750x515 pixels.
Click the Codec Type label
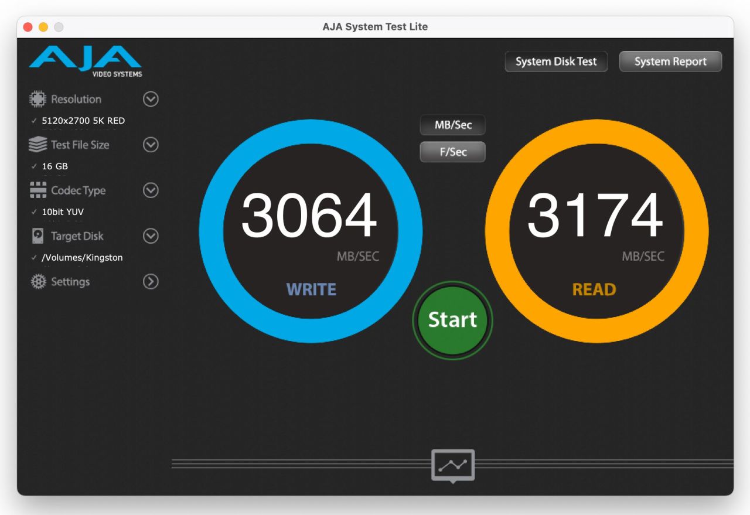click(79, 190)
